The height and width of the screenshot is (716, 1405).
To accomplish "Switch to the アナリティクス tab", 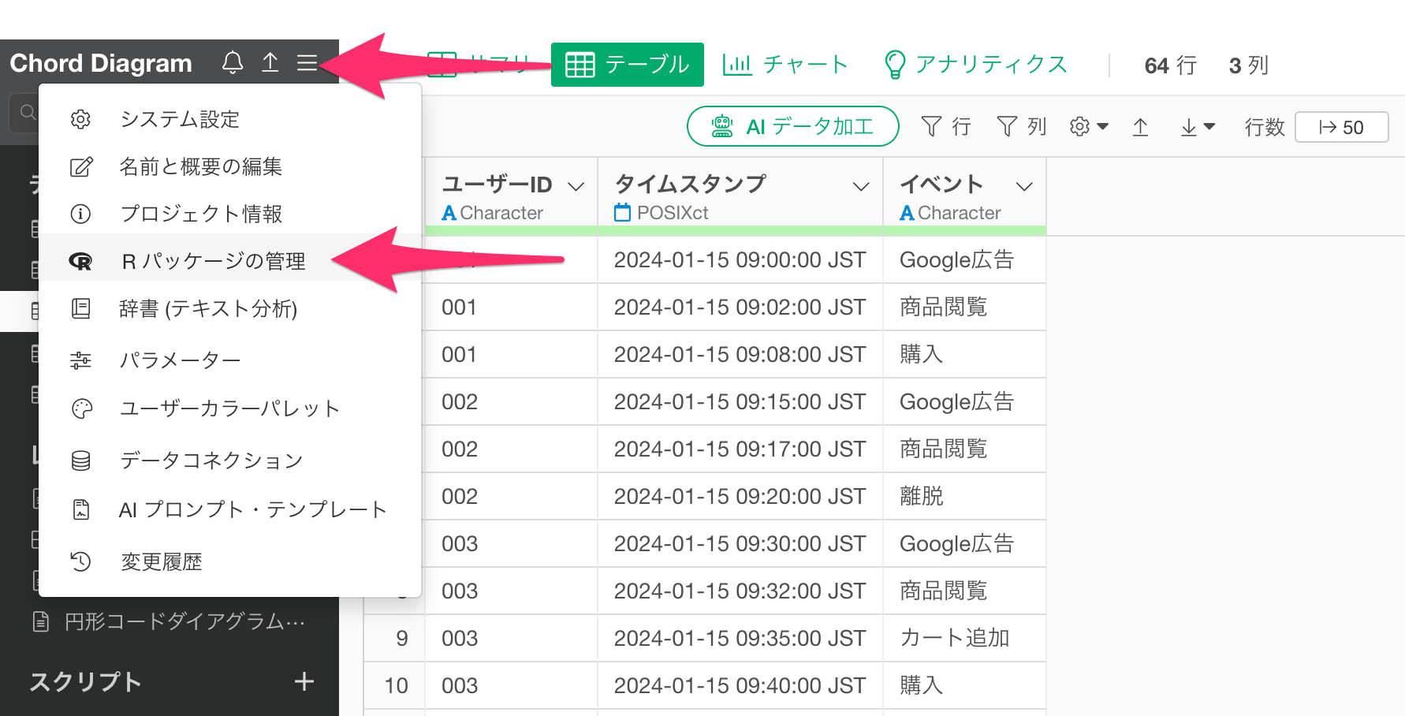I will 975,65.
